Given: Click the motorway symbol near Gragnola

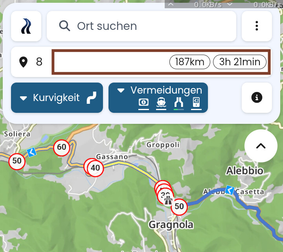Looking at the screenshot, I should pyautogui.click(x=168, y=200).
